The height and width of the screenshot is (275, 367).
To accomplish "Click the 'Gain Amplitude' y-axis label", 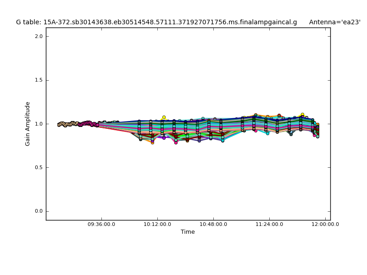I will (x=28, y=124).
